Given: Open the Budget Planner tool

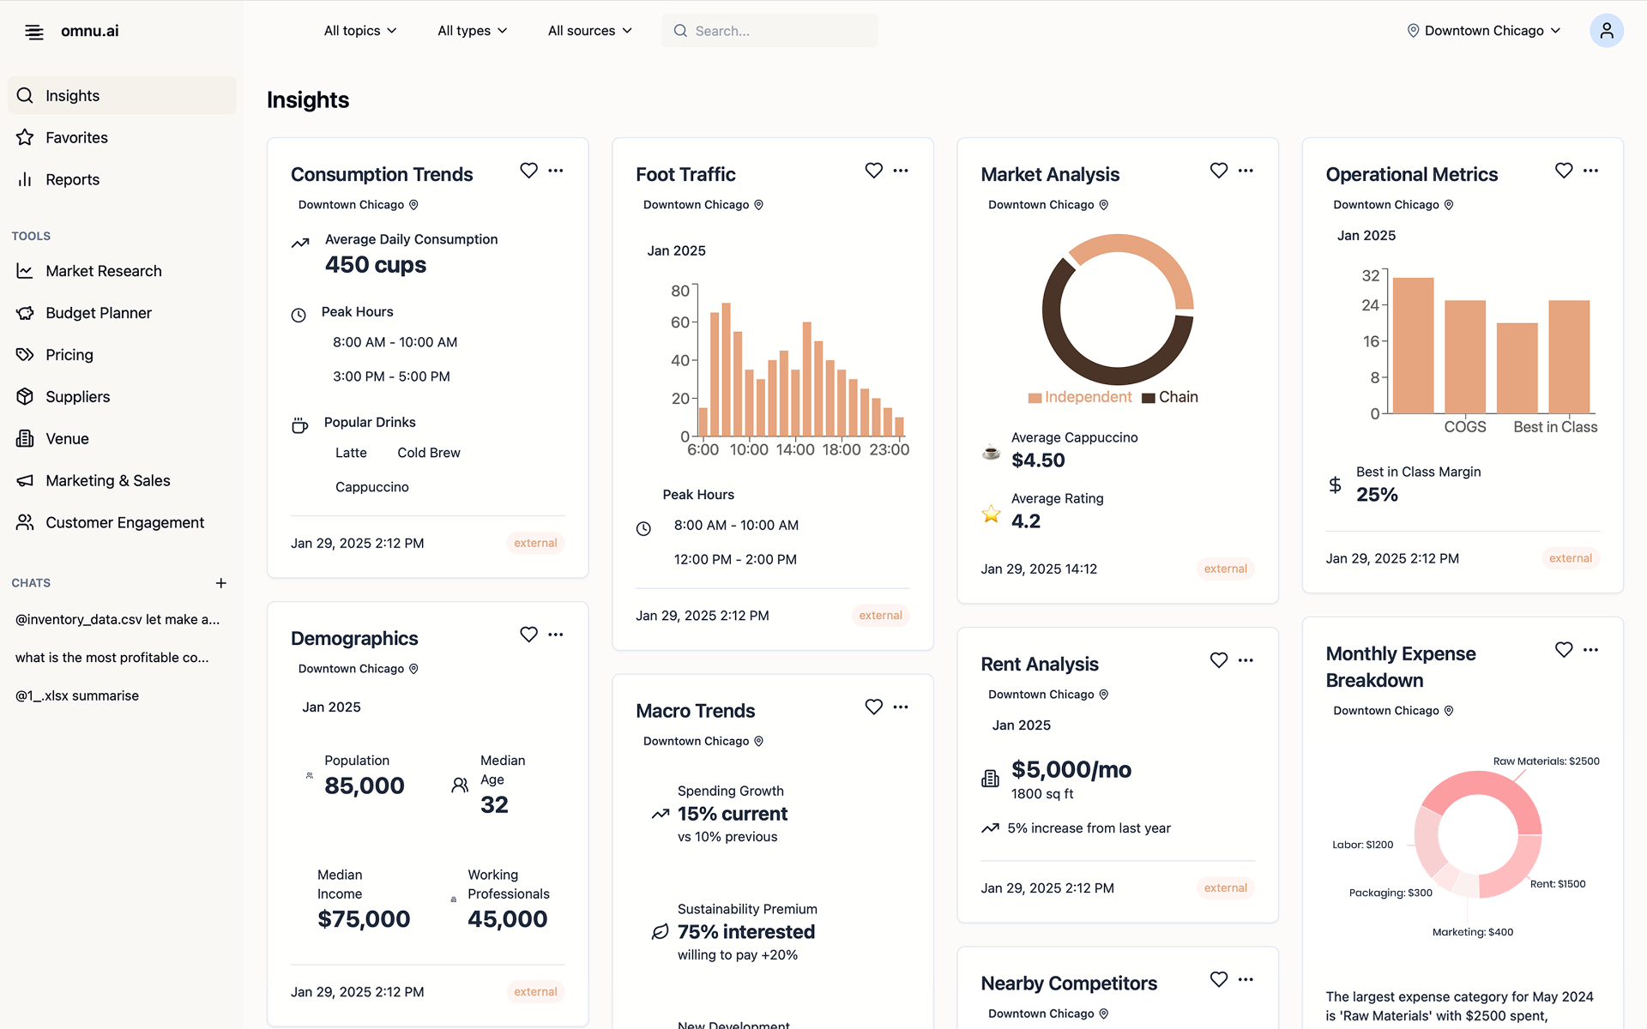Looking at the screenshot, I should pyautogui.click(x=99, y=312).
